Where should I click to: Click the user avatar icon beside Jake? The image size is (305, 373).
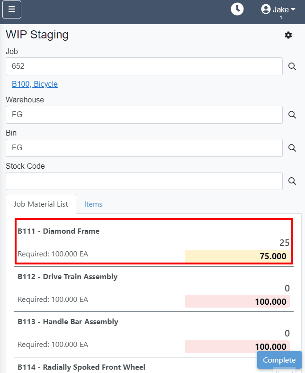point(266,9)
